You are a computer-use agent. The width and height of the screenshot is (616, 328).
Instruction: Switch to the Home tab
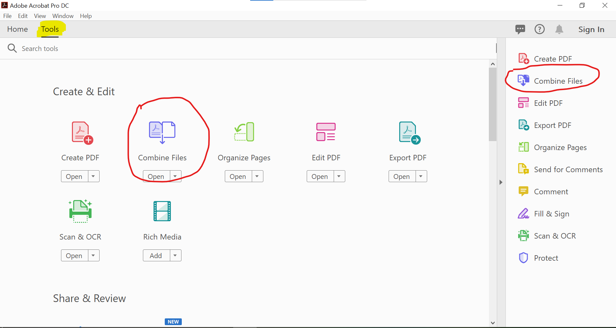(17, 29)
